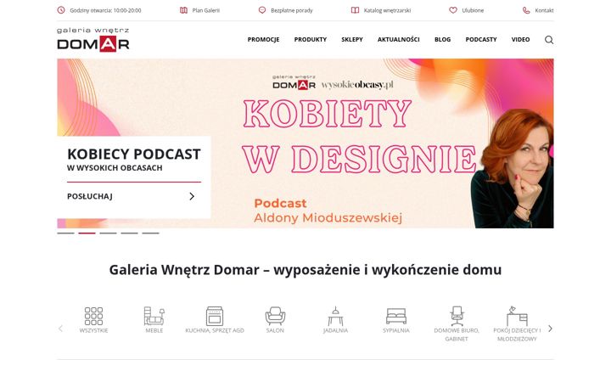The height and width of the screenshot is (382, 611).
Task: Select the second highlighted slide indicator
Action: (87, 233)
